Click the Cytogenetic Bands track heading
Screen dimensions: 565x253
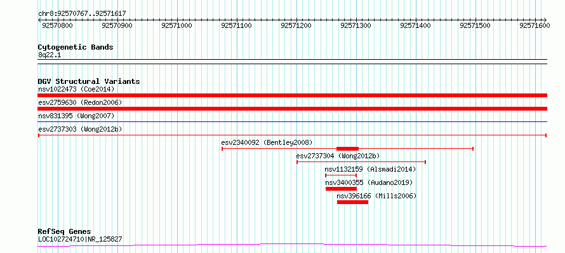76,47
